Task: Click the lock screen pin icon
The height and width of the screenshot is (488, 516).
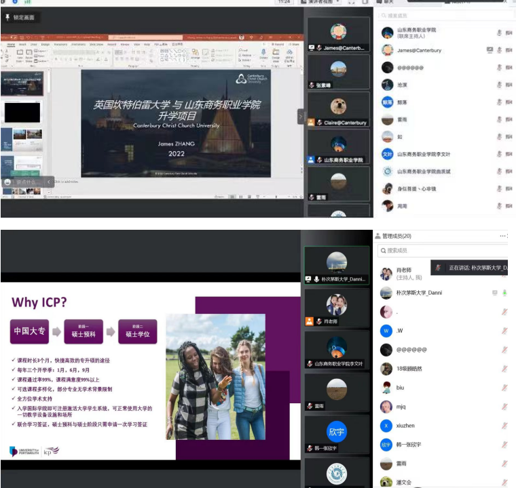Action: pos(8,17)
